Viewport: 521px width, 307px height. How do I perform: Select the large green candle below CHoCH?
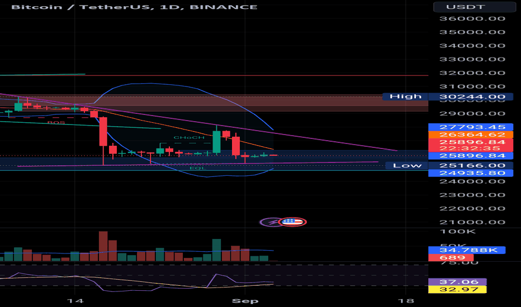coord(217,141)
